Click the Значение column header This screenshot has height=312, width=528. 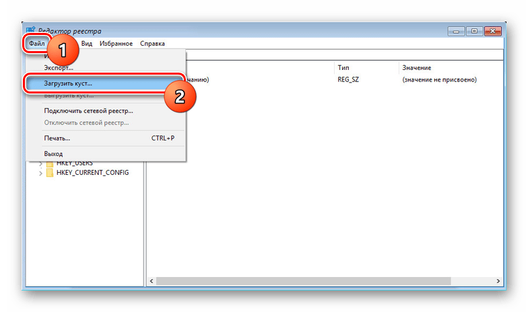click(416, 67)
